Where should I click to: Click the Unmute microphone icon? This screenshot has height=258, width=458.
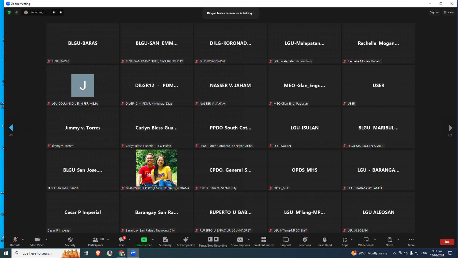point(15,240)
